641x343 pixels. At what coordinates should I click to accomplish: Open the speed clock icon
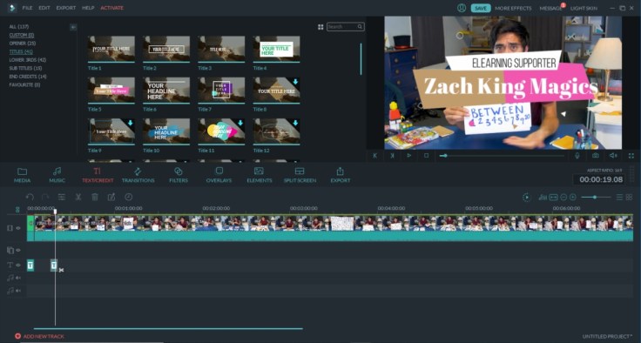[x=128, y=197]
